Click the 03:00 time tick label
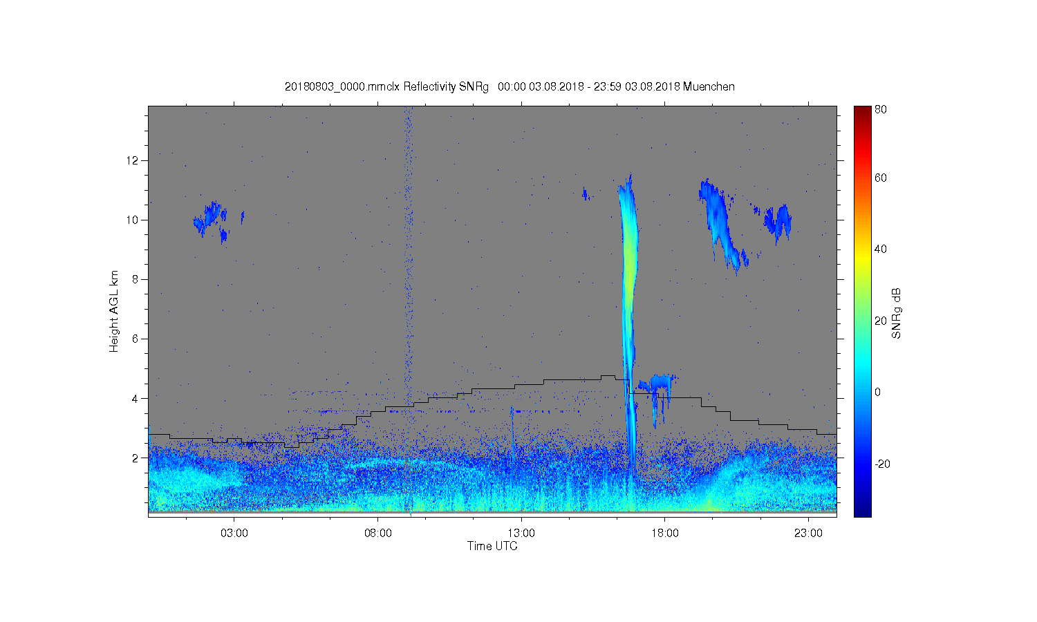Screen dimensions: 1037x622 click(x=234, y=534)
